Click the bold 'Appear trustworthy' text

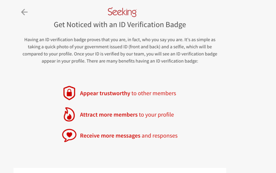pos(105,93)
